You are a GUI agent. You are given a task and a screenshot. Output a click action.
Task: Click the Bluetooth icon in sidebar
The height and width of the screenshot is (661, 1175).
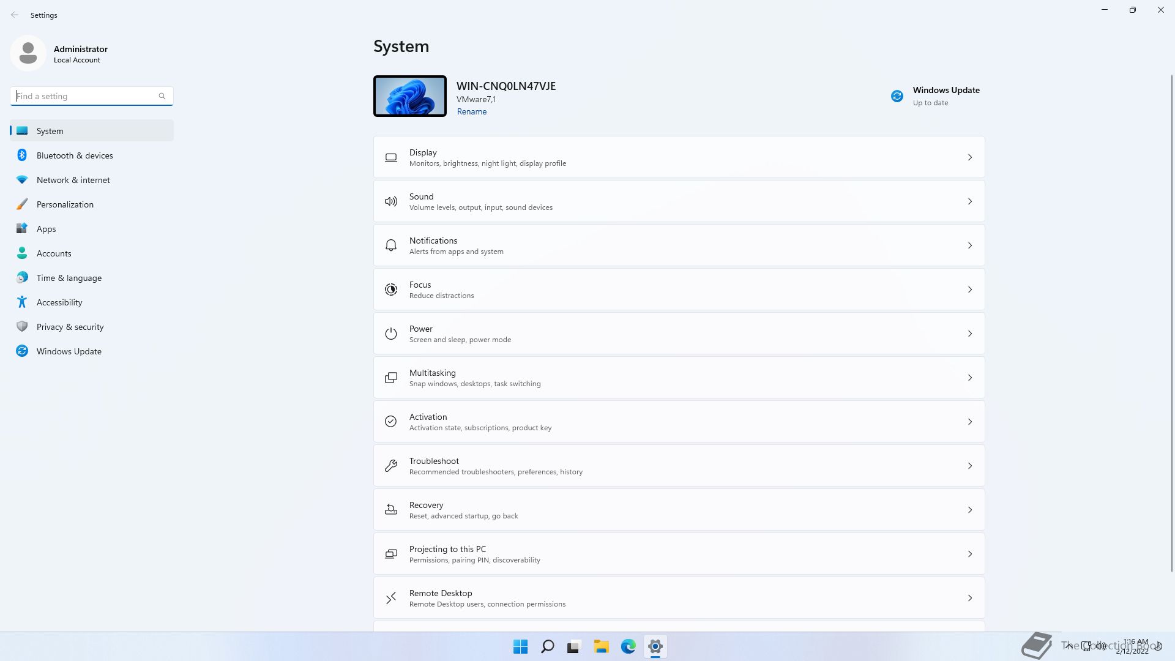tap(22, 155)
